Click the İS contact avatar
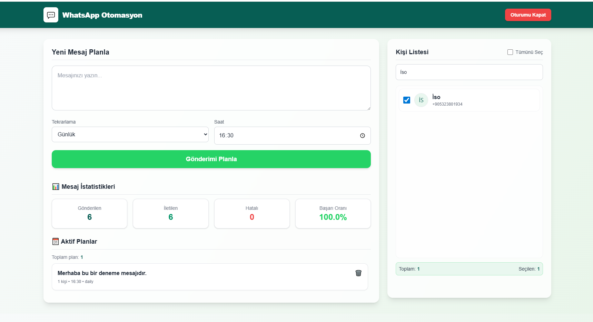The height and width of the screenshot is (322, 593). pos(421,100)
